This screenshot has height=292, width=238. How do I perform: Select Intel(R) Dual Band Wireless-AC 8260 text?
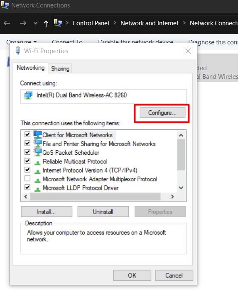(81, 95)
